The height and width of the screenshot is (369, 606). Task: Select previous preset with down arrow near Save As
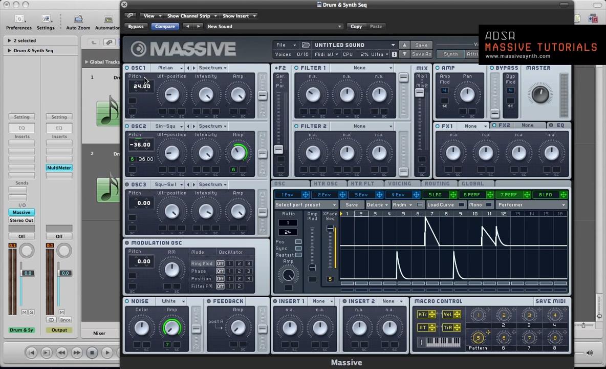pyautogui.click(x=404, y=54)
